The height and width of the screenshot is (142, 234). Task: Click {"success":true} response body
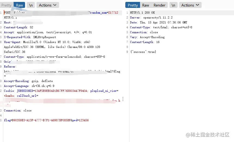coord(143,52)
